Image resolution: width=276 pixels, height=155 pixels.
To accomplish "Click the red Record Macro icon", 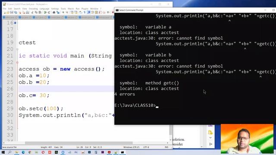I will coord(113,12).
